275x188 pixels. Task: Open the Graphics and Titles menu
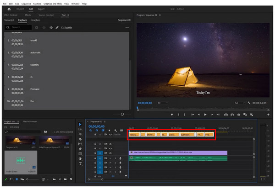[x=53, y=4]
